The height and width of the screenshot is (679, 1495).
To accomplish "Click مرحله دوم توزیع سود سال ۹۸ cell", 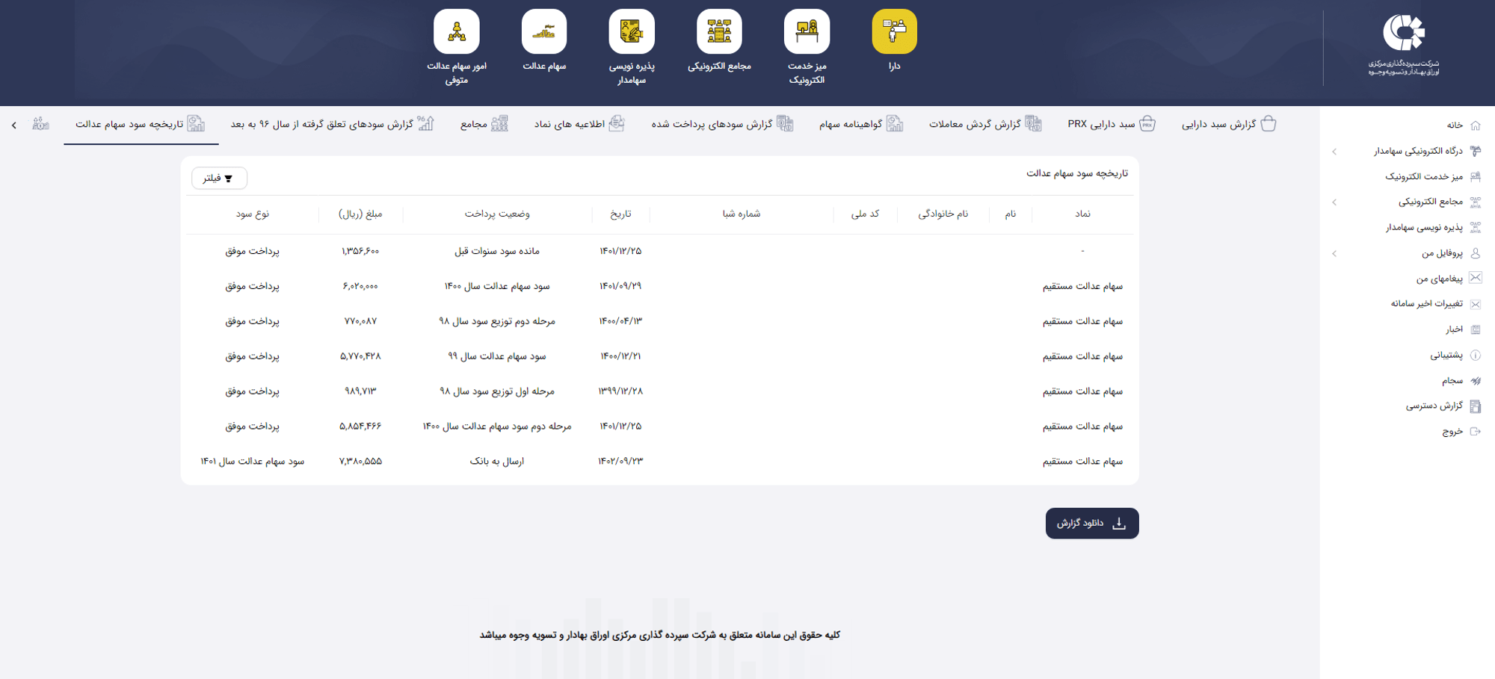I will (497, 321).
